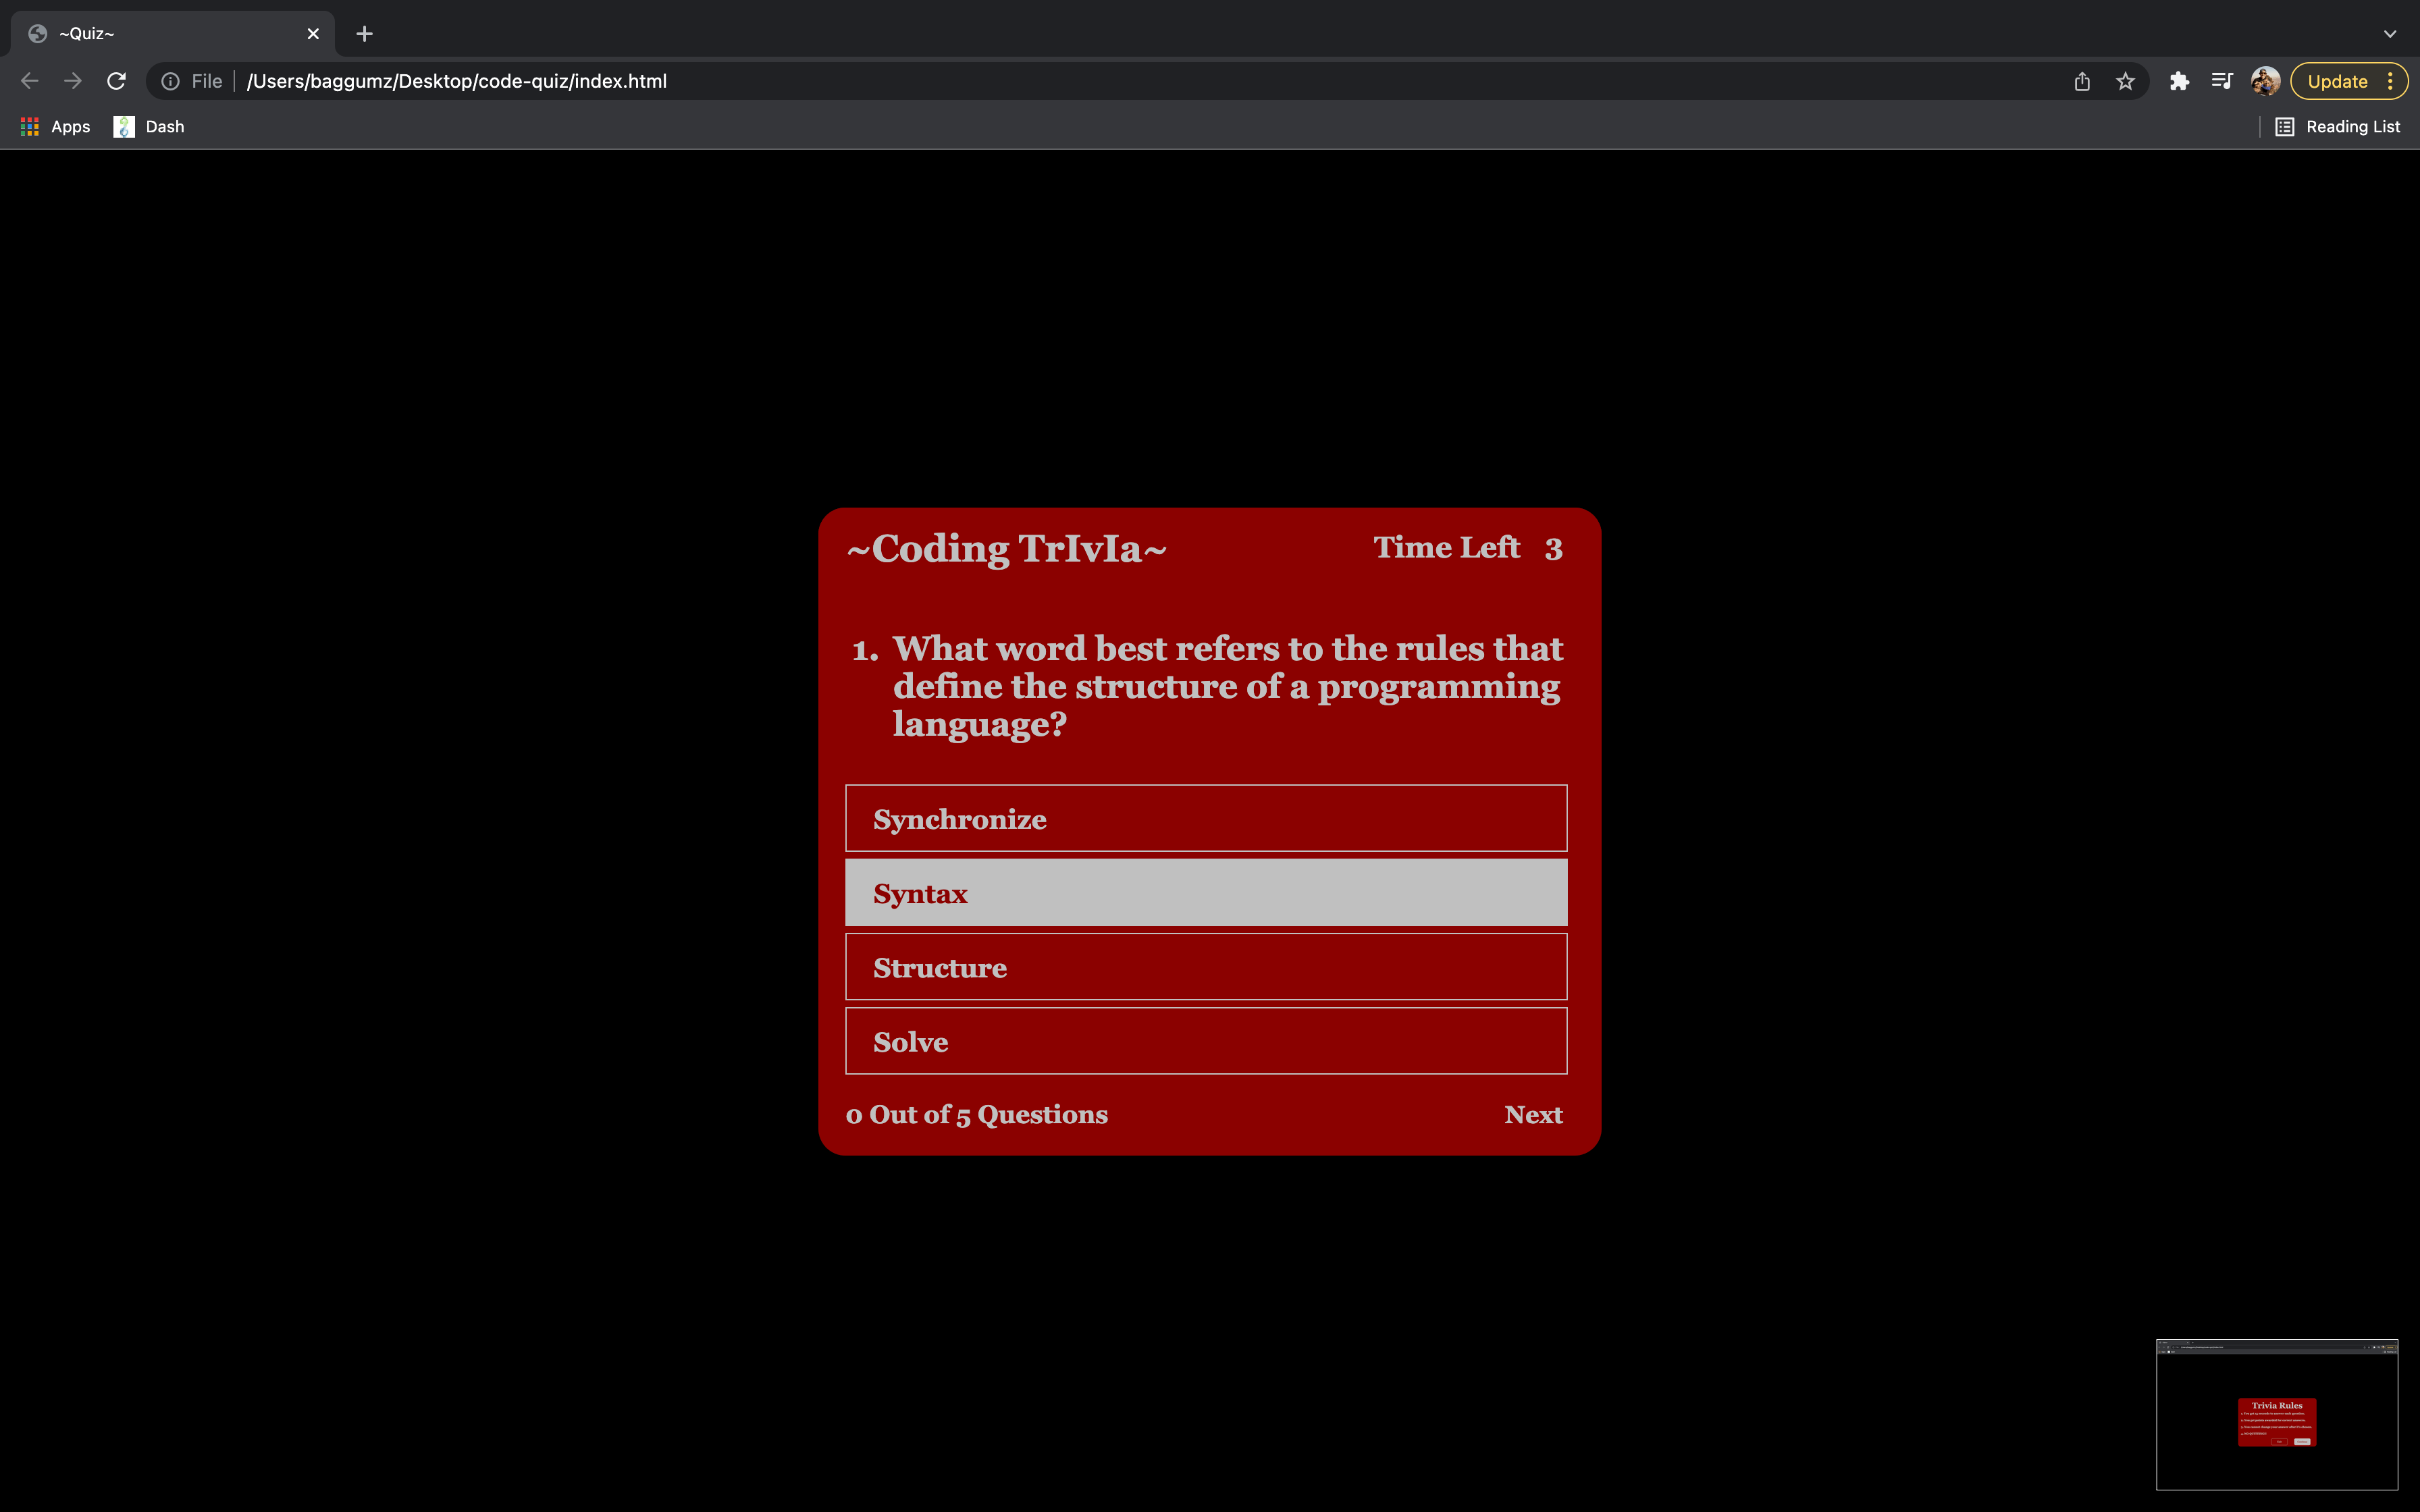Choose the Solve answer option
The height and width of the screenshot is (1512, 2420).
click(x=1205, y=1041)
